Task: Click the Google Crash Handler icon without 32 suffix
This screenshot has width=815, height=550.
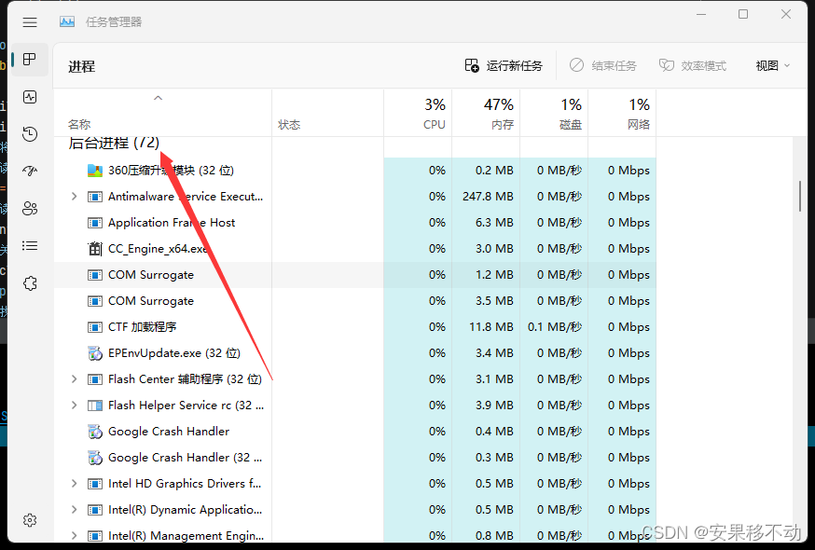Action: coord(94,432)
